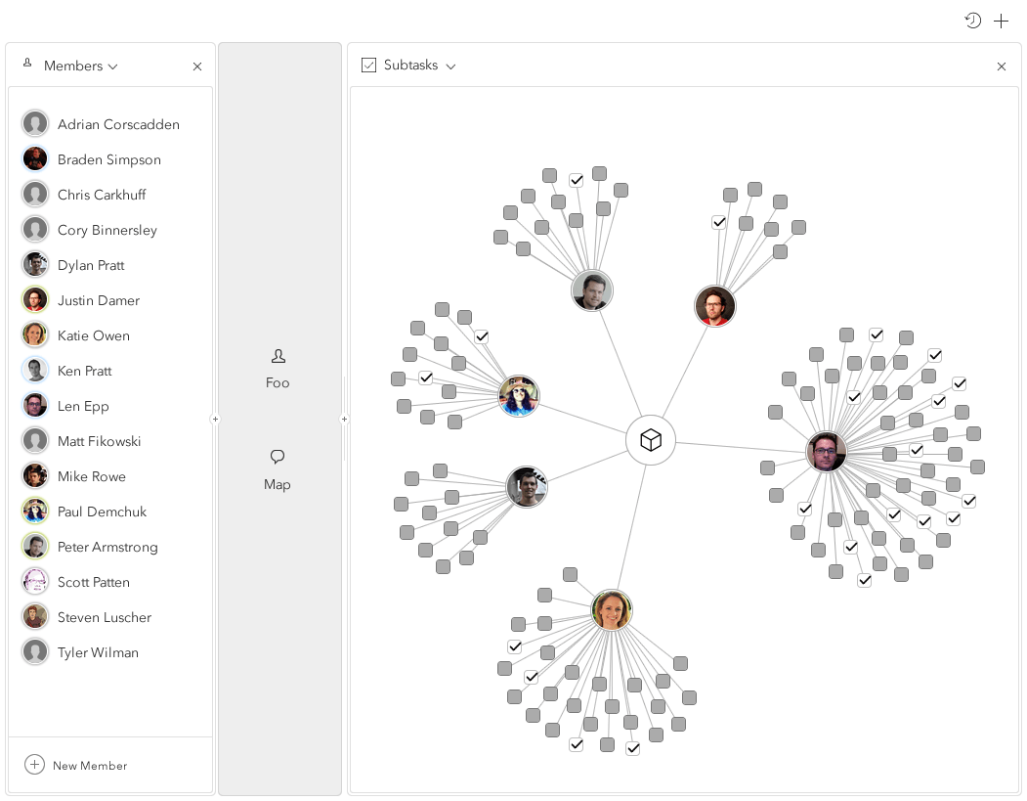Click the New Member plus circle icon
The height and width of the screenshot is (801, 1027).
coord(35,765)
